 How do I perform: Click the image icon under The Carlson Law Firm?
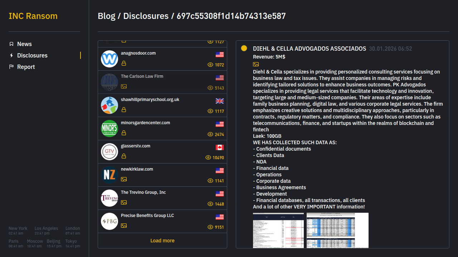(x=124, y=86)
